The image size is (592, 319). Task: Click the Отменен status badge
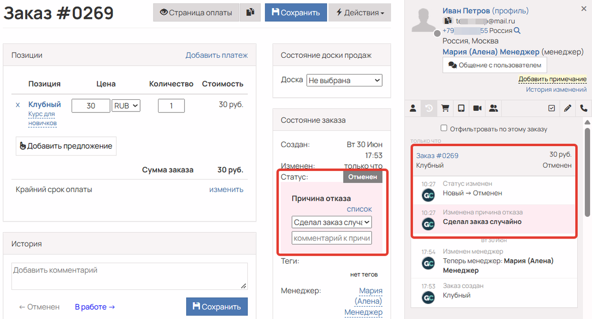tap(362, 177)
